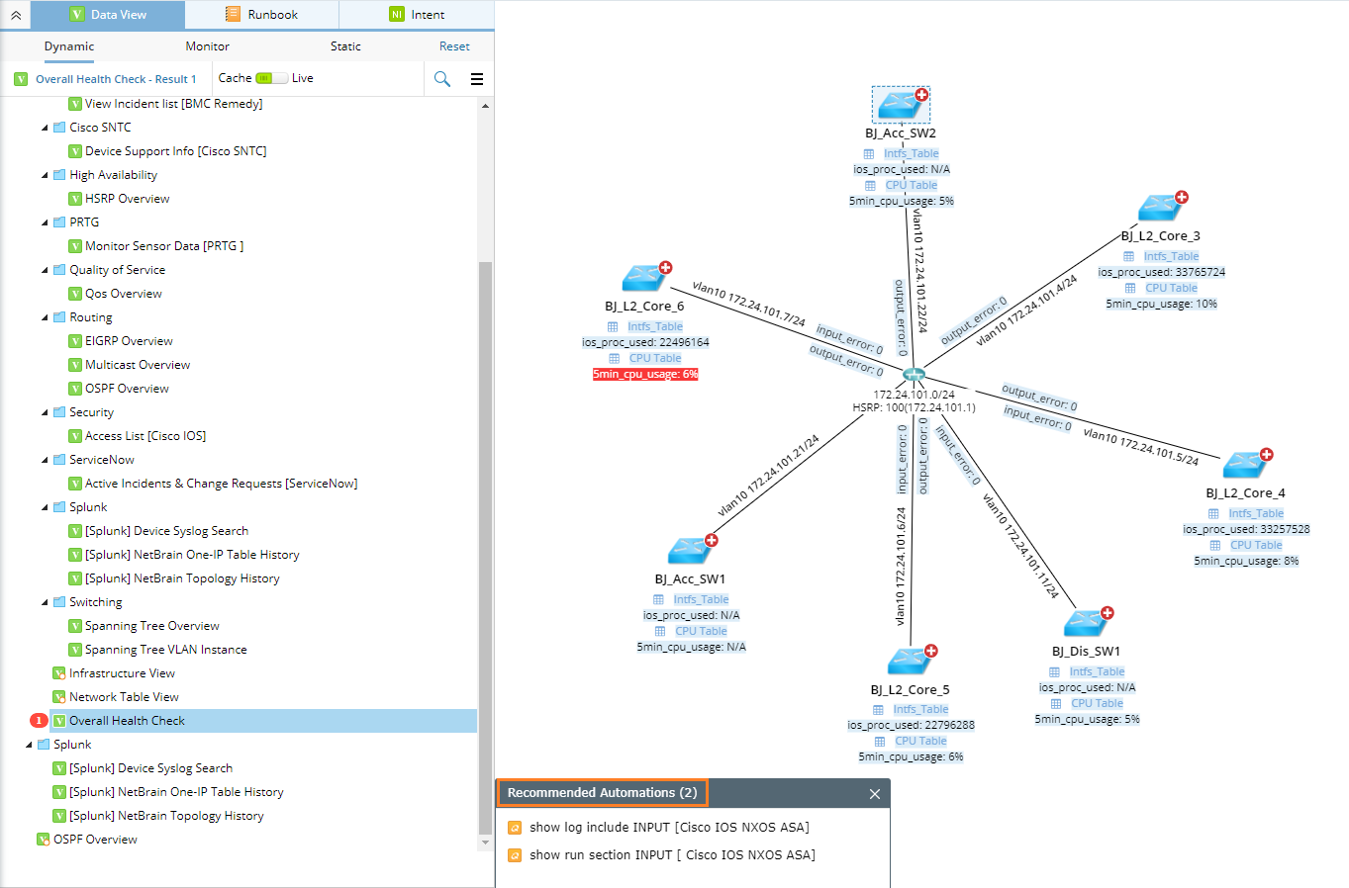Click the BJ_L2_Core_6 switch icon
Image resolution: width=1349 pixels, height=888 pixels.
[645, 277]
